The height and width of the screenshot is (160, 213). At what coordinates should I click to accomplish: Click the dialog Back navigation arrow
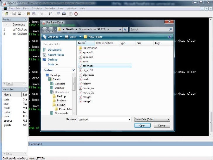click(x=45, y=29)
